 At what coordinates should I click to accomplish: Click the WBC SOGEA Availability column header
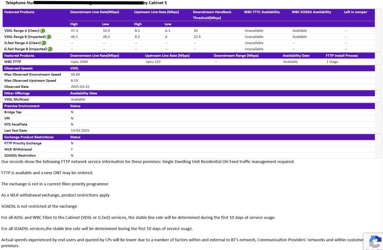pos(311,12)
